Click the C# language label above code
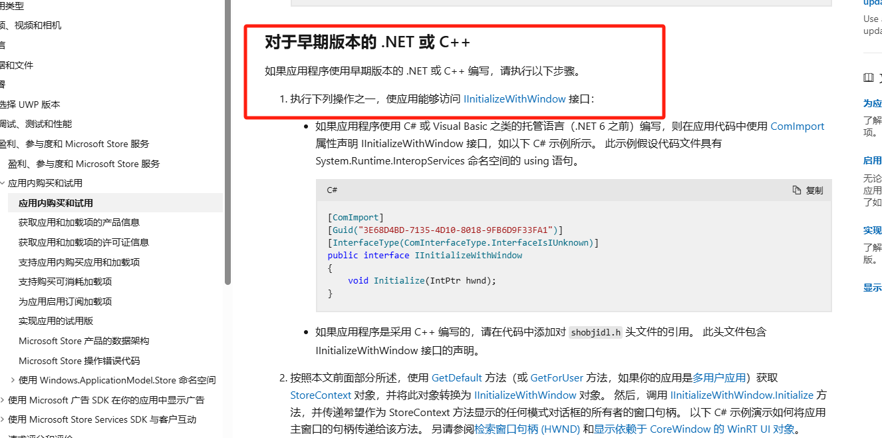This screenshot has width=882, height=438. pyautogui.click(x=332, y=190)
